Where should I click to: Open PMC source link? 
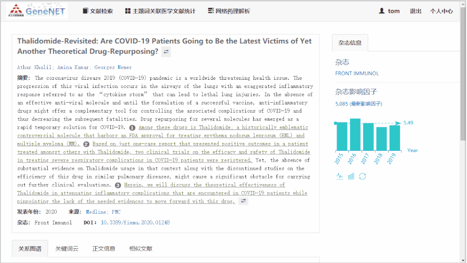[x=116, y=212]
